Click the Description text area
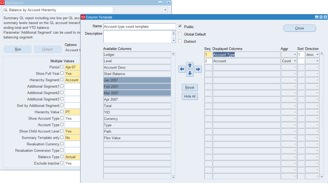Image resolution: width=328 pixels, height=183 pixels. click(137, 37)
